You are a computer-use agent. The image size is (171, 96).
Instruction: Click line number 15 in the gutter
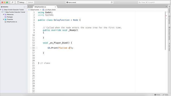point(33,48)
